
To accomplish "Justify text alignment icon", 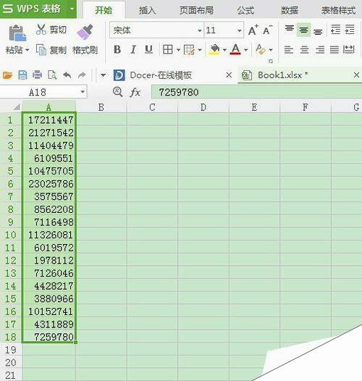I will pyautogui.click(x=334, y=50).
